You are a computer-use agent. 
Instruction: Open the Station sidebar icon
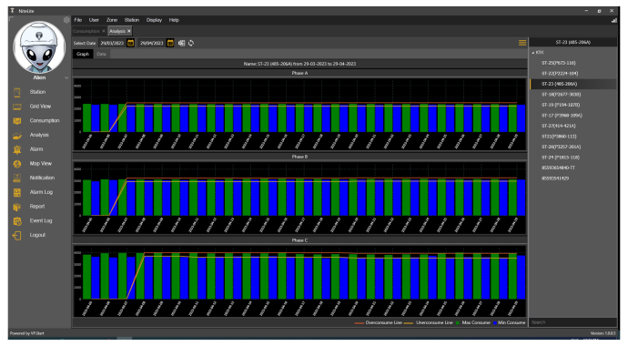click(17, 93)
